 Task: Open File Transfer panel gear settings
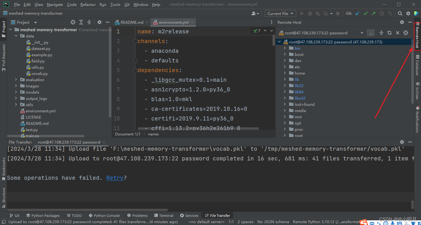pyautogui.click(x=402, y=142)
